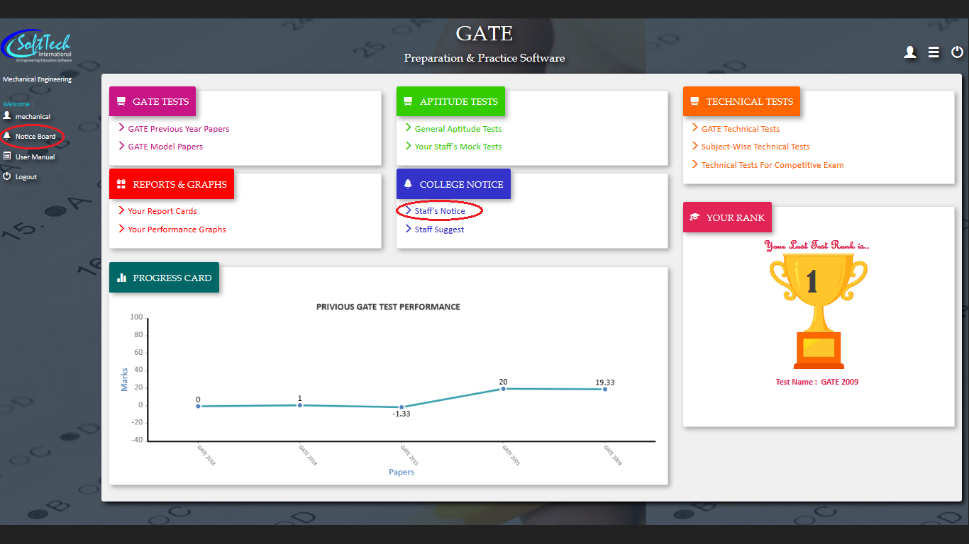Open GATE Model Papers link

pos(165,147)
